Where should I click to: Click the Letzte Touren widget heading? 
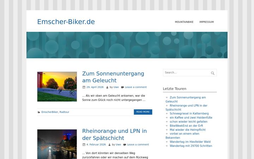point(175,89)
